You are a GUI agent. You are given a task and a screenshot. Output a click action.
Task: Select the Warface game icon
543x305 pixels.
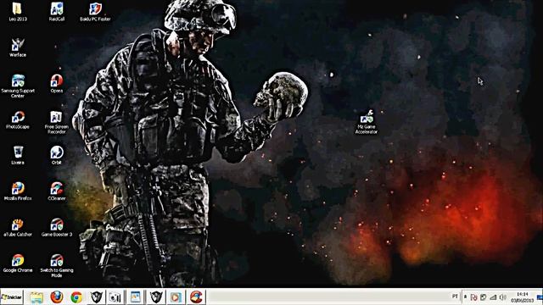pyautogui.click(x=18, y=47)
